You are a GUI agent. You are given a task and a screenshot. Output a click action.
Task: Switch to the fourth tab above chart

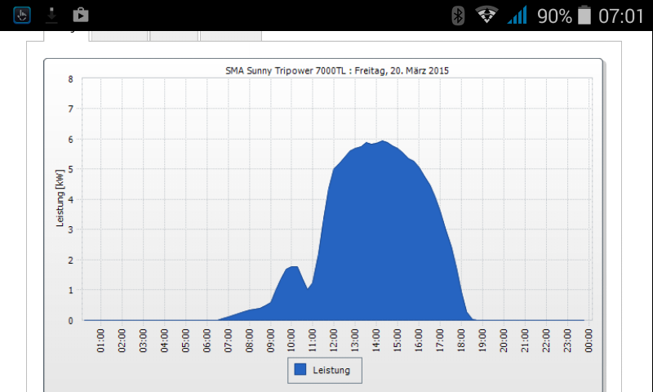[x=231, y=35]
